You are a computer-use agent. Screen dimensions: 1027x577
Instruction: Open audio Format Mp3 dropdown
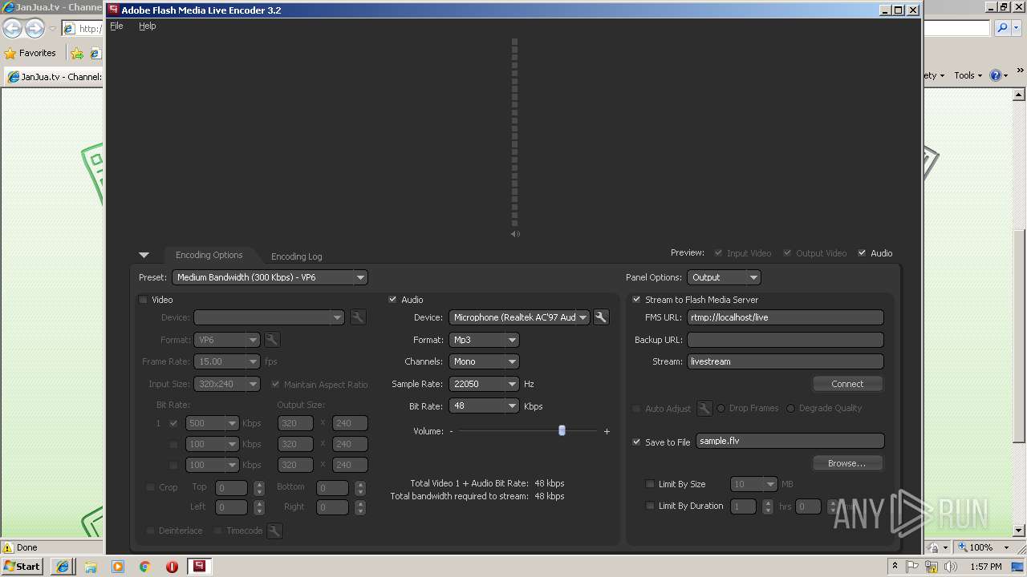(x=484, y=340)
